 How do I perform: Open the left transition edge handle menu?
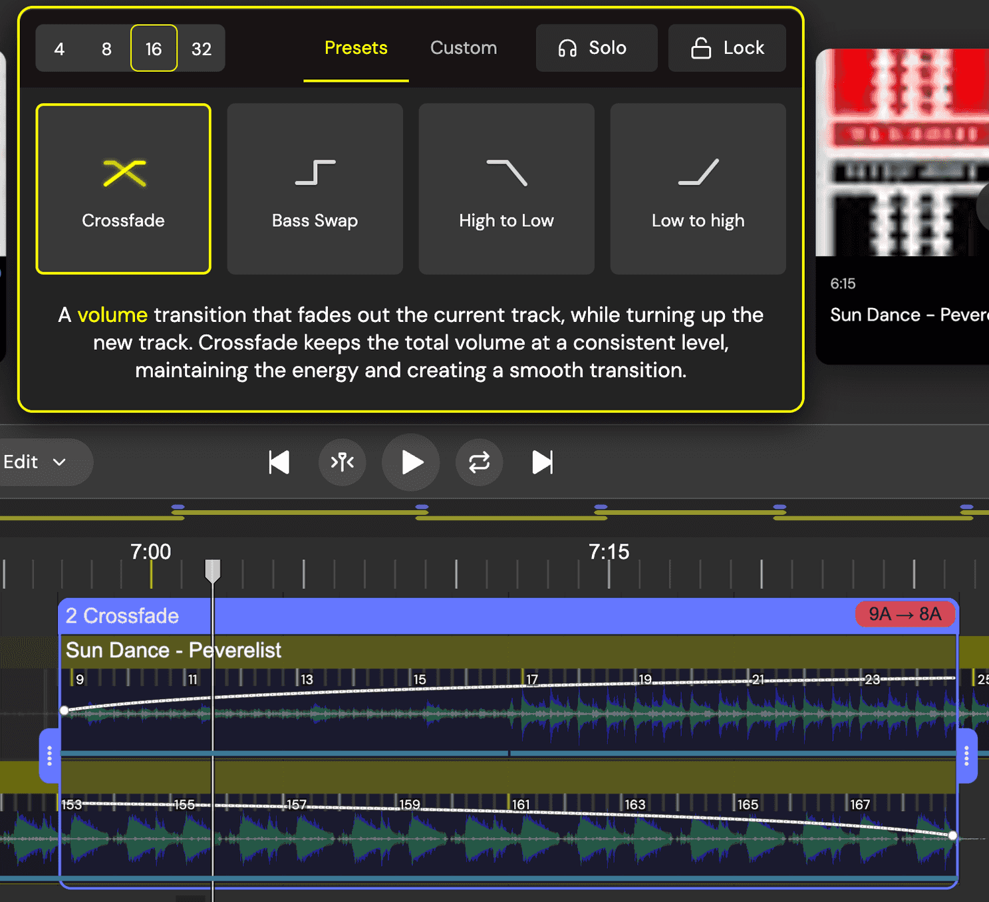(49, 756)
